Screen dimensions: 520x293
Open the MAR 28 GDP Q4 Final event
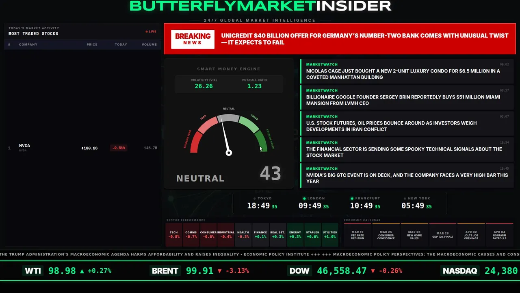442,235
